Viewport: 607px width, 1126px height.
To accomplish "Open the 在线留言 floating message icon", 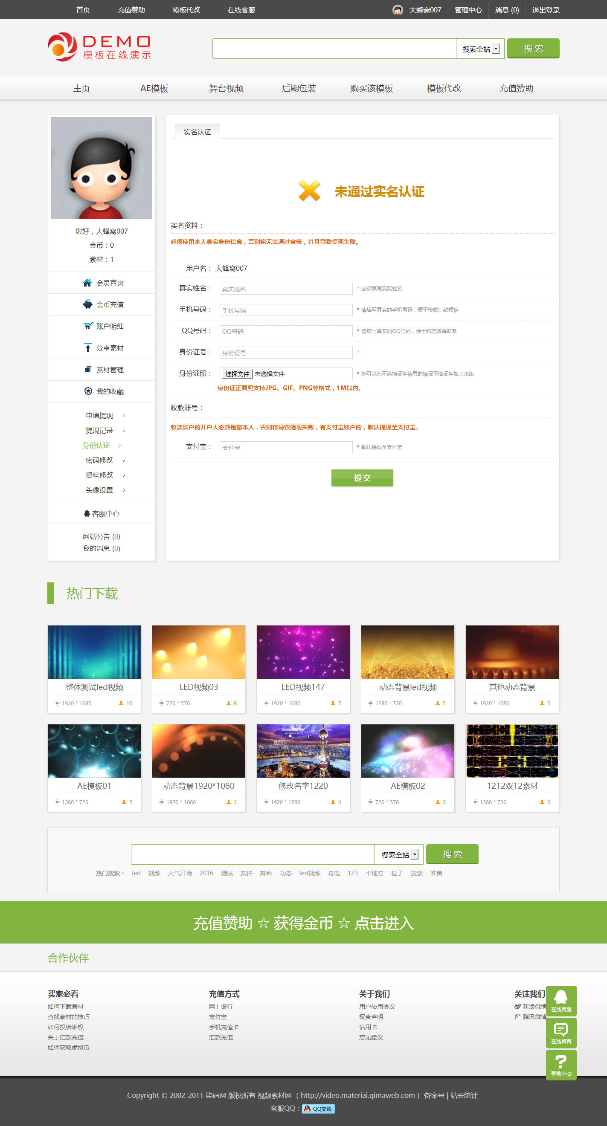I will click(561, 1033).
